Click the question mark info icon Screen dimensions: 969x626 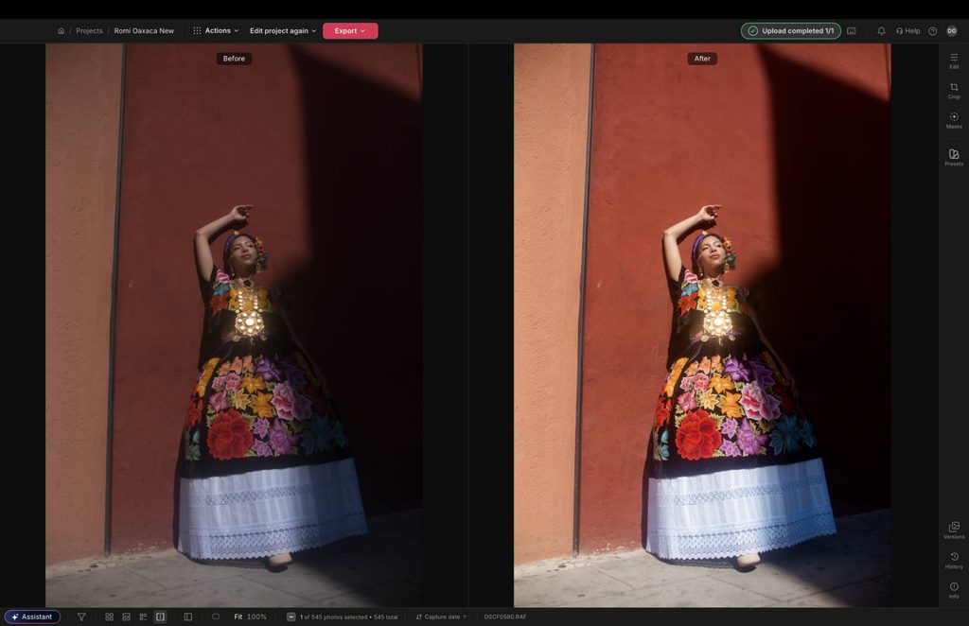[932, 31]
